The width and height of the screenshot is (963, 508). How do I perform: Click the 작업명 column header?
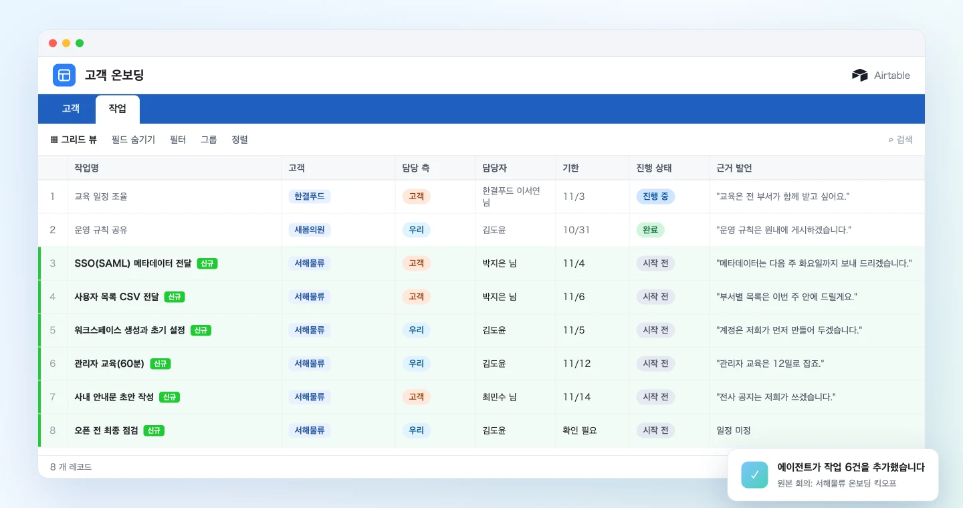point(175,168)
